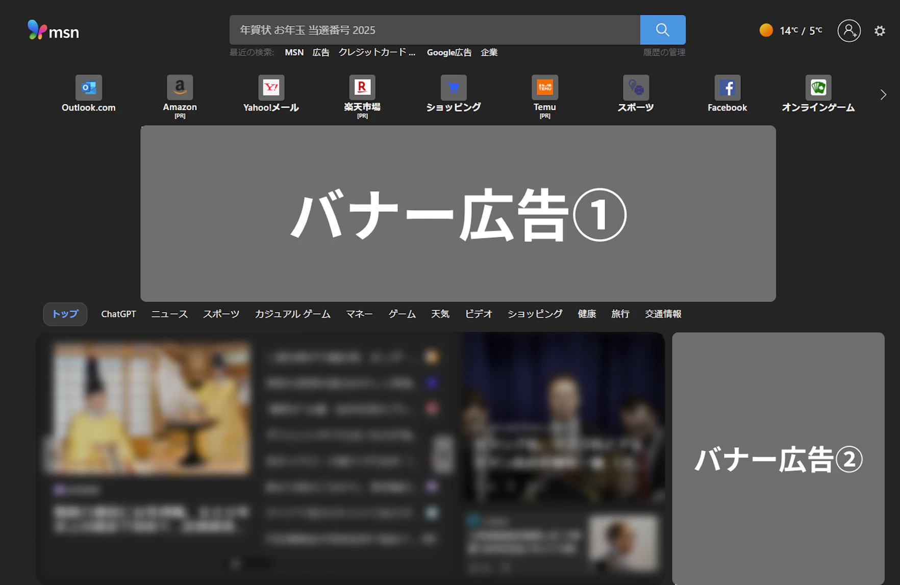The height and width of the screenshot is (585, 900).
Task: Switch to the マネー tab
Action: [359, 314]
